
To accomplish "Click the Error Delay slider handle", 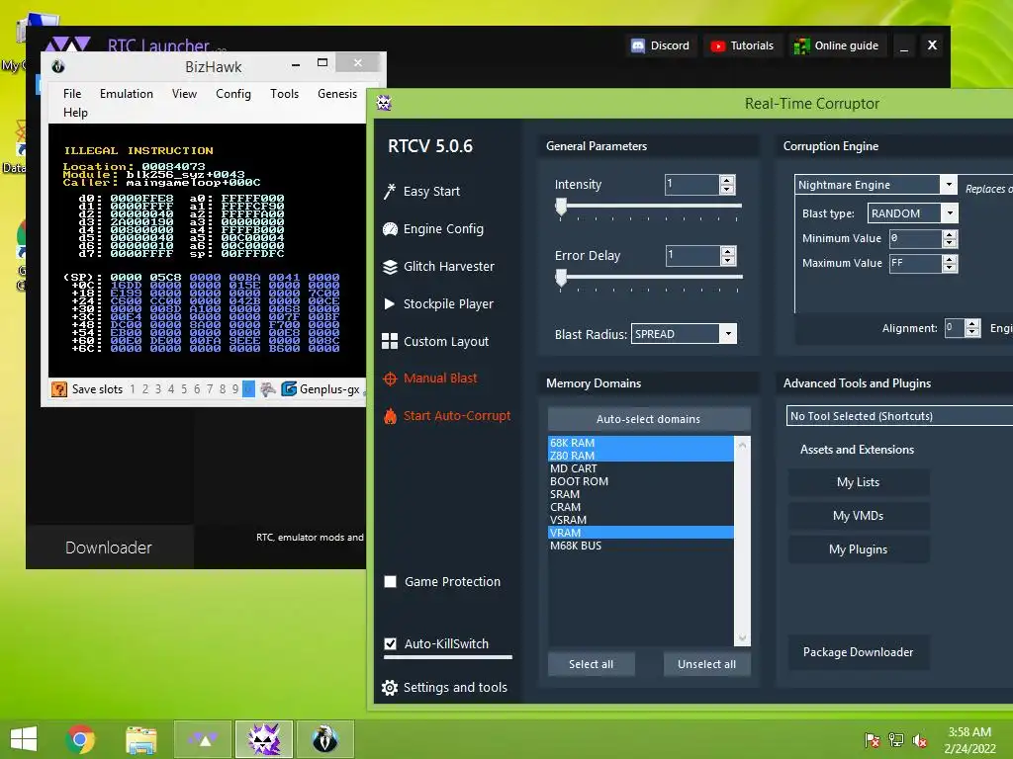I will (561, 278).
